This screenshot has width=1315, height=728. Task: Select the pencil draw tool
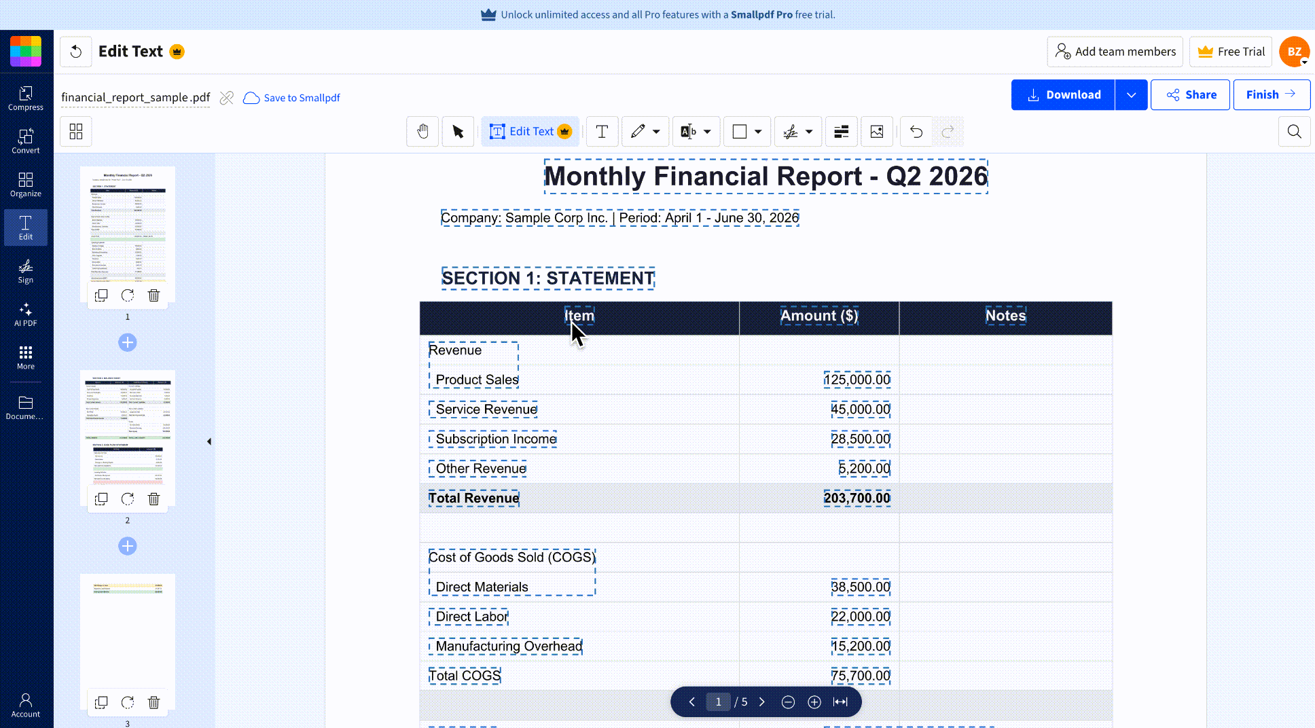tap(638, 131)
